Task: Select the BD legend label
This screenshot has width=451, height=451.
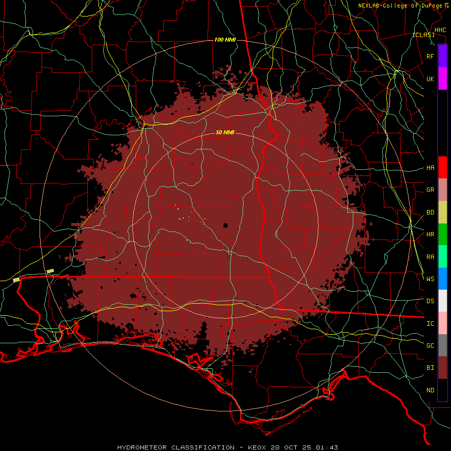Action: (430, 212)
